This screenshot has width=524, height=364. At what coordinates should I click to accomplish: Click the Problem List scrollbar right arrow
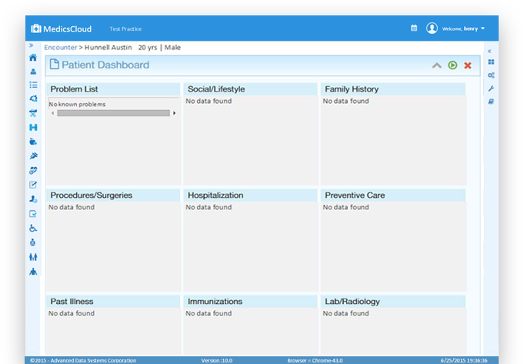(x=174, y=113)
